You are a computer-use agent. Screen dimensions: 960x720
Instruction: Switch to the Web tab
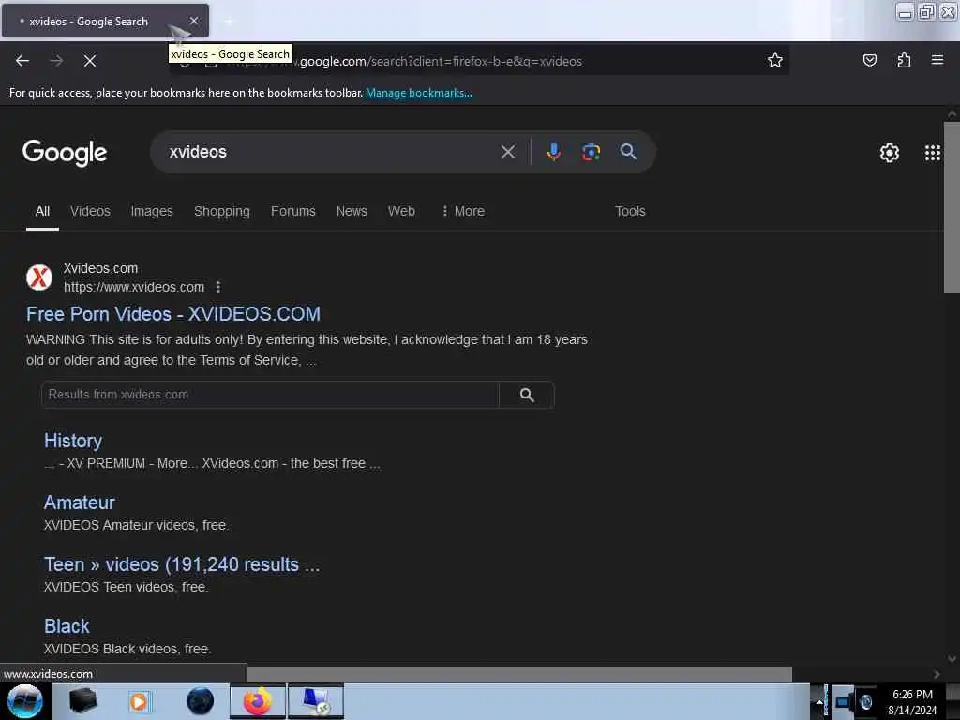point(401,211)
